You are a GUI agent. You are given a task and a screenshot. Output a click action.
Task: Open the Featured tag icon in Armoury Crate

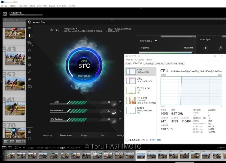pos(30,79)
